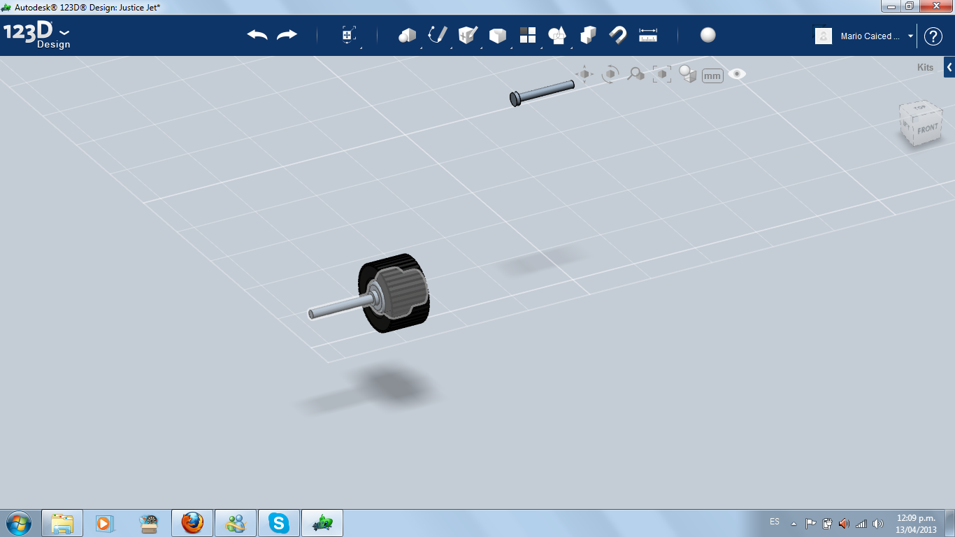955x537 pixels.
Task: Select the Sketch pencil tool
Action: [x=438, y=35]
